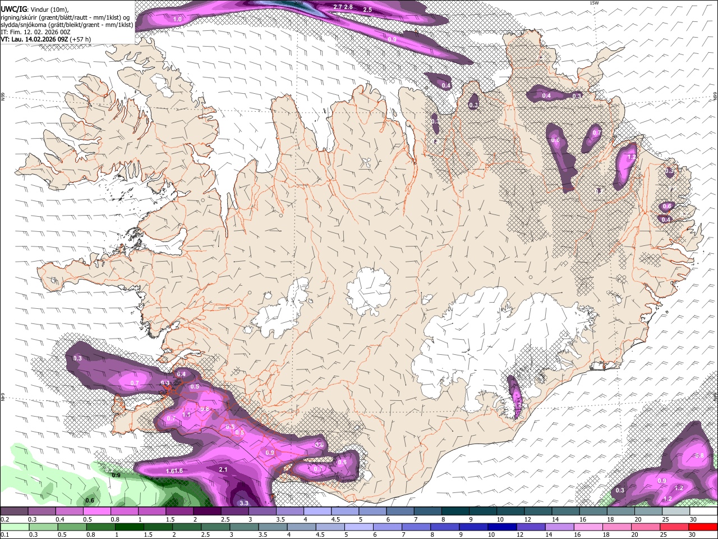
Task: Click the 'UWC/IG: Vindur (10m)' title text
Action: tap(35, 8)
